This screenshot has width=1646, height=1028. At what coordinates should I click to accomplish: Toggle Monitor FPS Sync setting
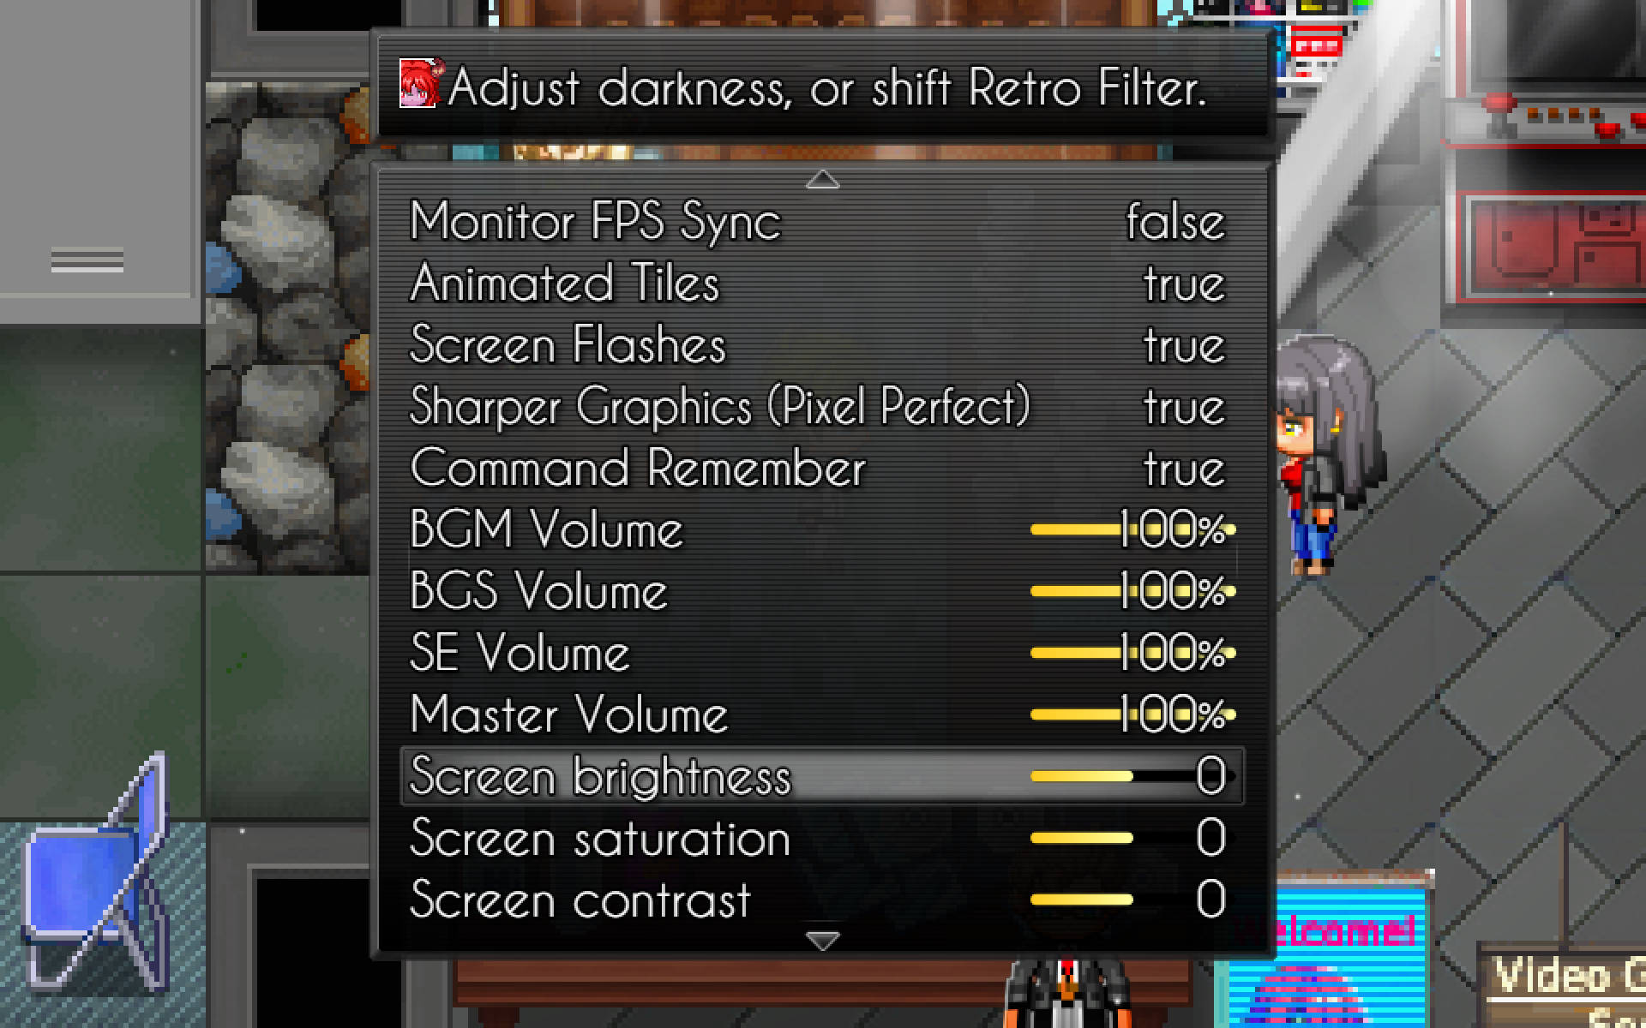pyautogui.click(x=822, y=221)
